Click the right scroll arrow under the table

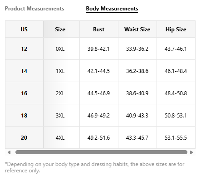(191, 152)
